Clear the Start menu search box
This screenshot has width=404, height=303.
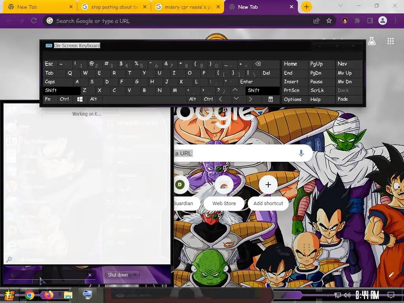(x=90, y=275)
